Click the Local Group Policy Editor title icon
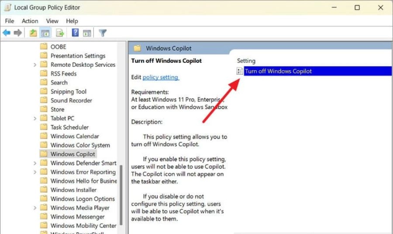Image resolution: width=393 pixels, height=234 pixels. click(8, 7)
